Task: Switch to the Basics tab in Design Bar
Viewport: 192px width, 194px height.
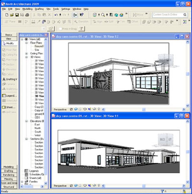Action: coord(9,35)
